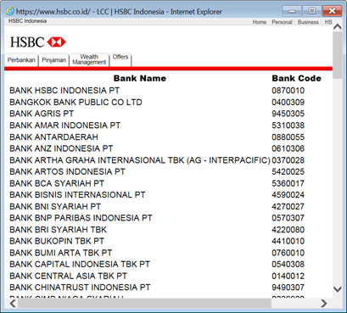Select BANK CAPITAL INDONESIA TBK PT entry
Screen dimensions: 347x313
[80, 265]
